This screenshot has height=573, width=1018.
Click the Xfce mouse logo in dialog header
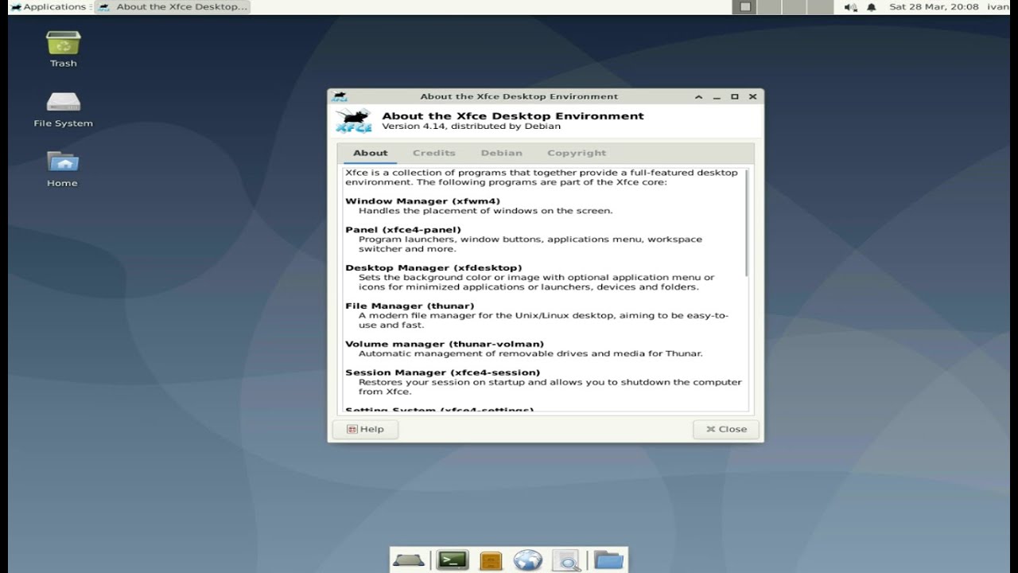[354, 120]
